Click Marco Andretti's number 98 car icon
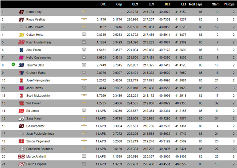This screenshot has height=168, width=237. click(x=21, y=157)
